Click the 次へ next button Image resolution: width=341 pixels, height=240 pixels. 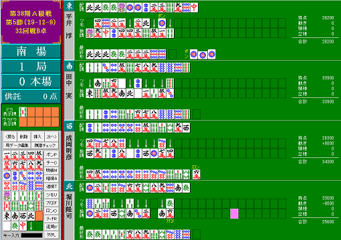click(51, 137)
